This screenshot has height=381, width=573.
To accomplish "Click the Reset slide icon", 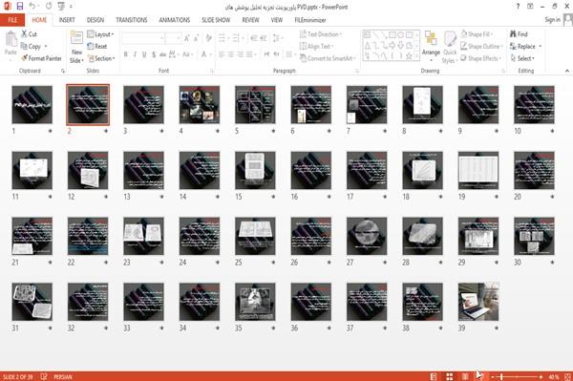I will point(91,46).
